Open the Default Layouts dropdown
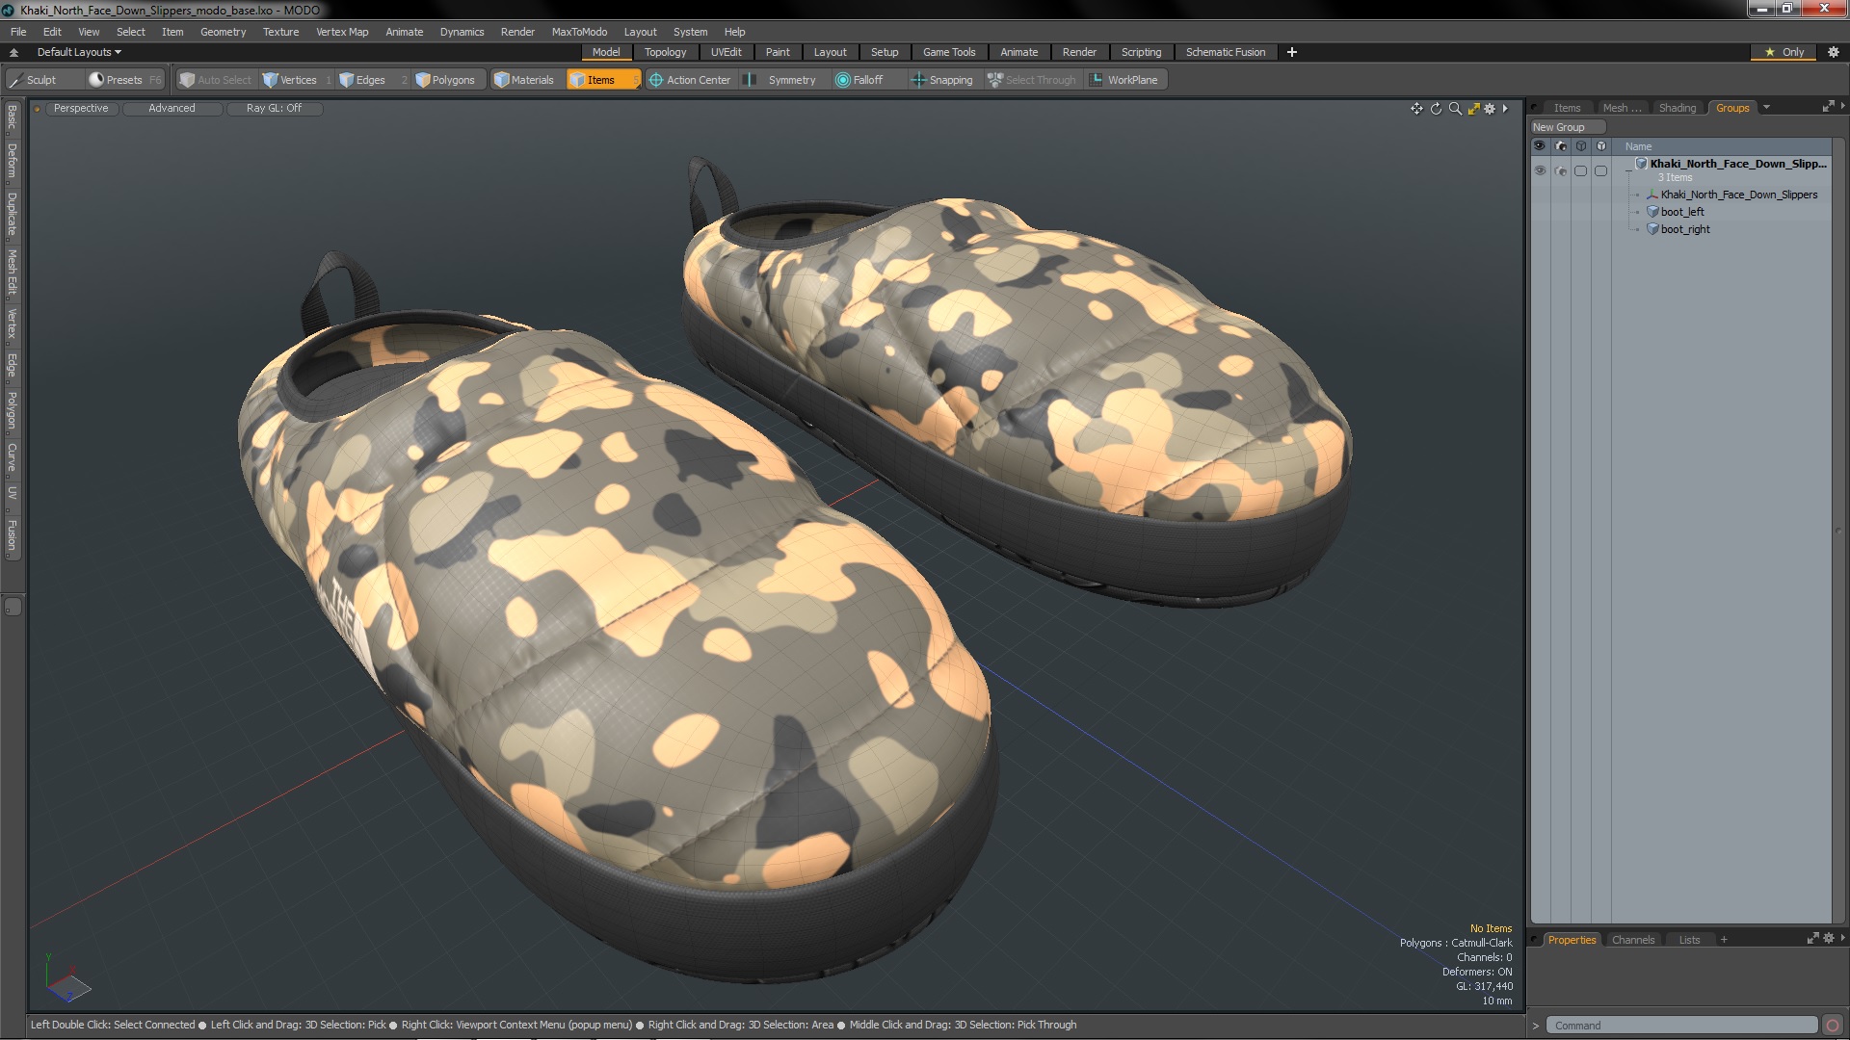This screenshot has height=1040, width=1850. [x=79, y=52]
